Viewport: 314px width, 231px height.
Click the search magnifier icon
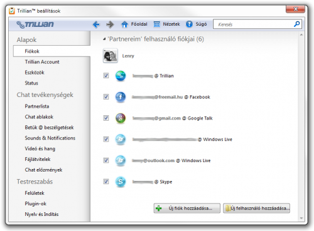coord(296,24)
